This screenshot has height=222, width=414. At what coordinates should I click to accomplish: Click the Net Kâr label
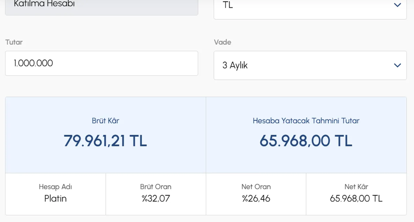(x=356, y=187)
